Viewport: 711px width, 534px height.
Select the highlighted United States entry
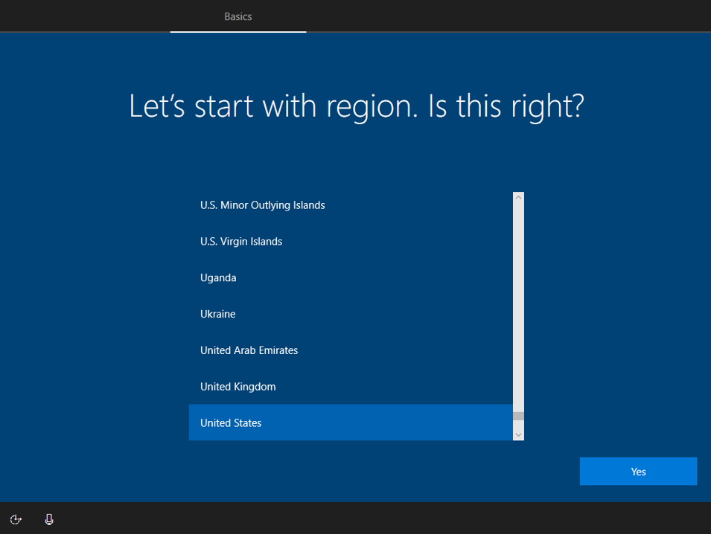point(231,423)
